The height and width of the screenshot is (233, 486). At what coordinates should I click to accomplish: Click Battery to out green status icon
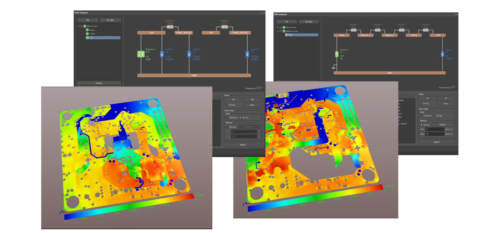[x=284, y=31]
